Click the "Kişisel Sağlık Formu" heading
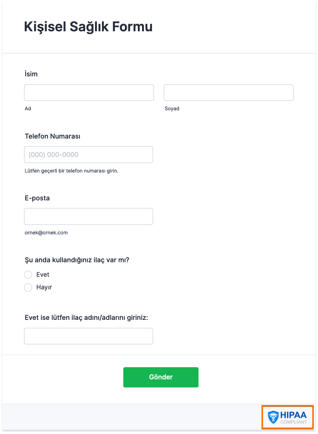The height and width of the screenshot is (434, 318). coord(88,27)
